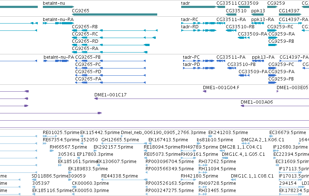Click the DMG2B.1_1.C04.C1 label
The width and height of the screenshot is (309, 196).
(241, 147)
